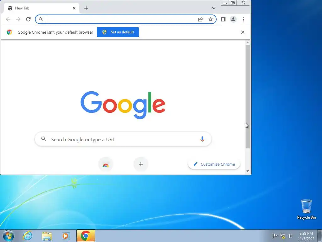322x242 pixels.
Task: Open the side panel icon
Action: click(x=223, y=19)
